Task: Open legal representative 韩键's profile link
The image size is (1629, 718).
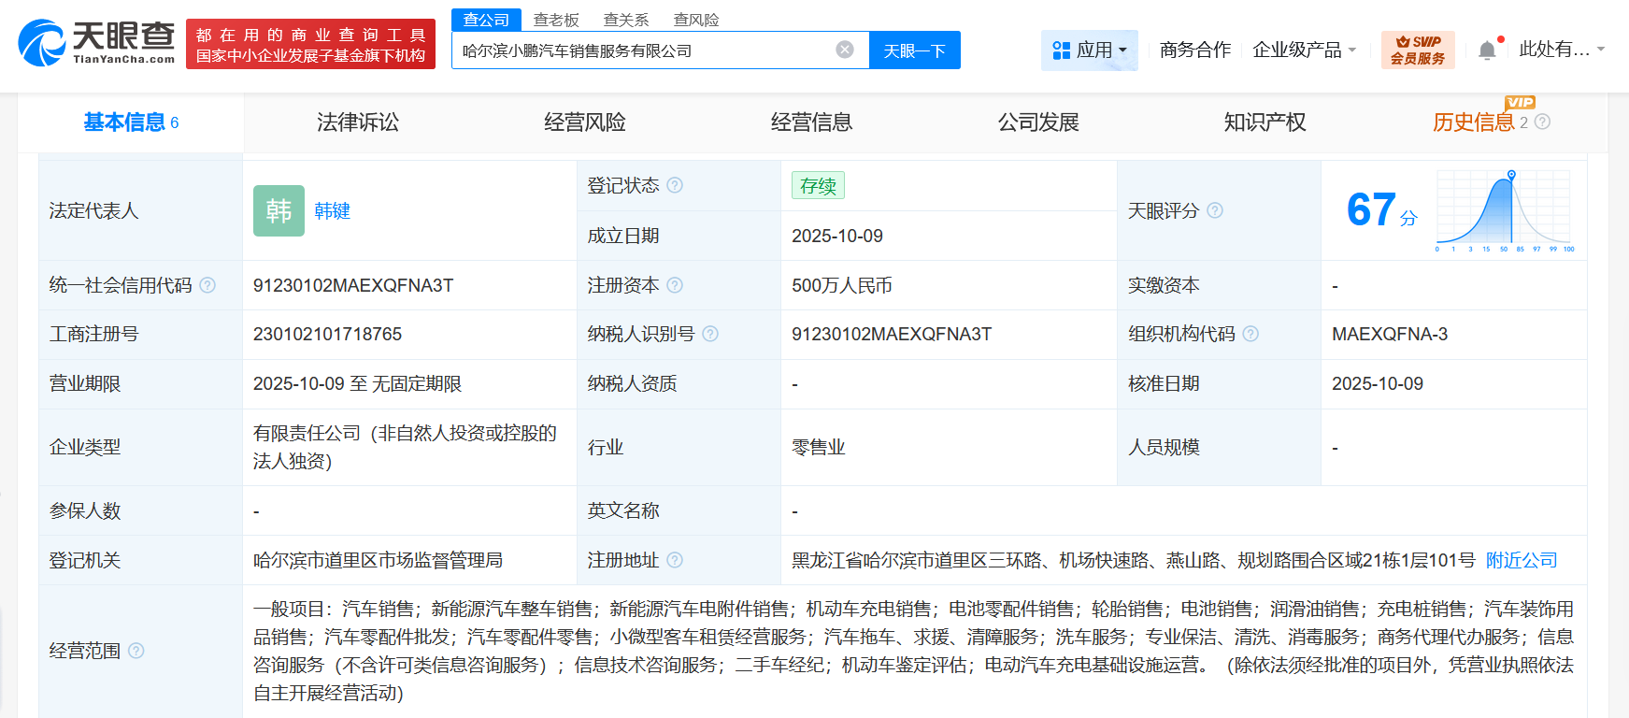Action: 332,210
